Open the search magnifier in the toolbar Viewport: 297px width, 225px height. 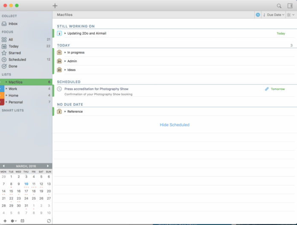click(x=279, y=6)
